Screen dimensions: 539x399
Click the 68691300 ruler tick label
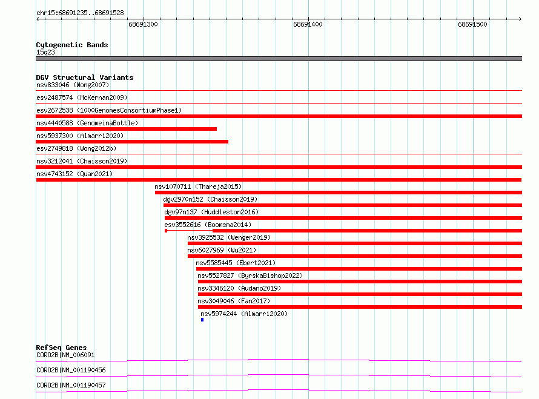pyautogui.click(x=143, y=24)
